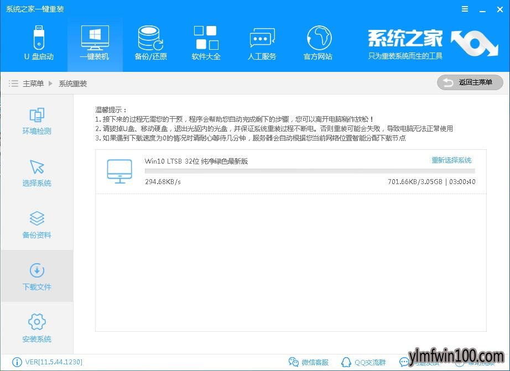Select the 一键装机 tab
Image resolution: width=510 pixels, height=371 pixels.
(x=95, y=43)
